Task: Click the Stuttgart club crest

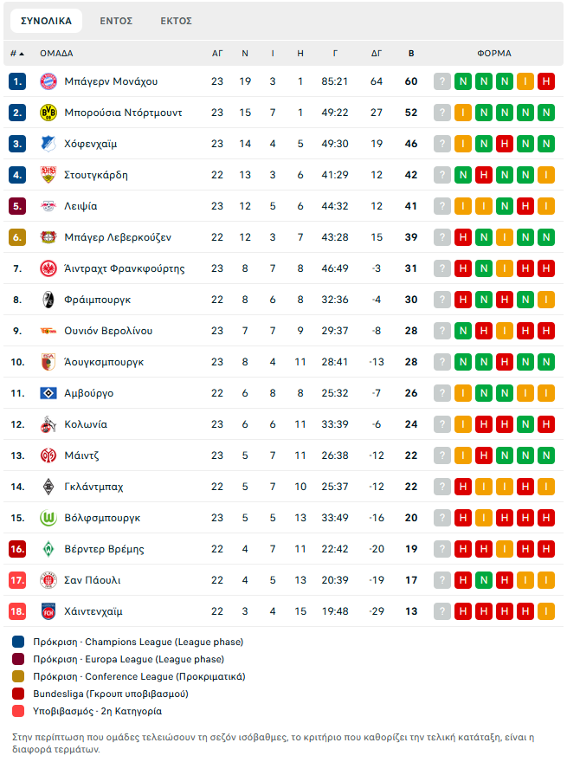Action: 48,175
